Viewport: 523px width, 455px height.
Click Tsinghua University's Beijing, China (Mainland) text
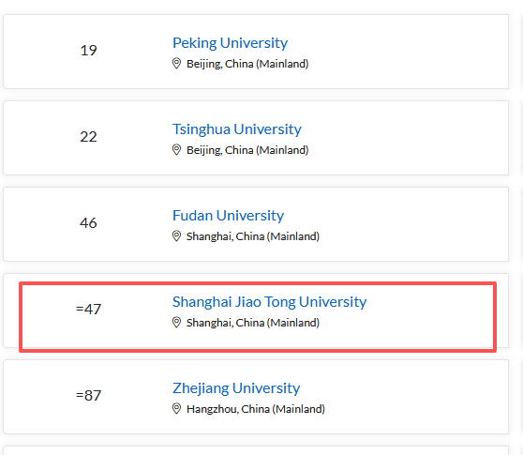(247, 150)
